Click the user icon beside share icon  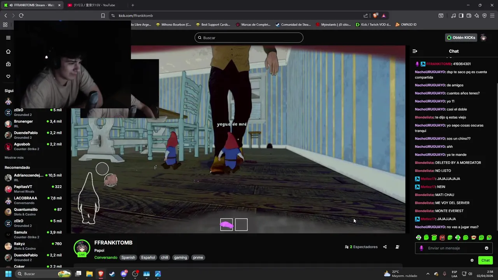tap(397, 247)
